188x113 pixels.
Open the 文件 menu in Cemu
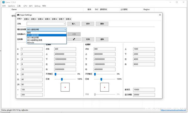4,6
